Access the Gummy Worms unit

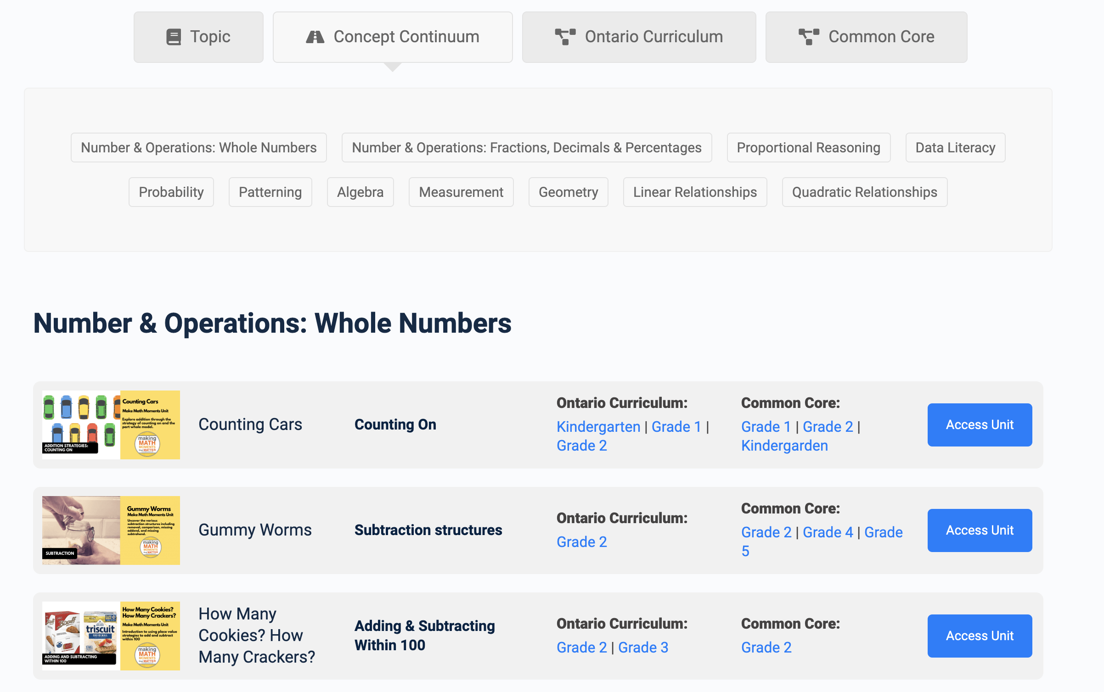pos(980,530)
